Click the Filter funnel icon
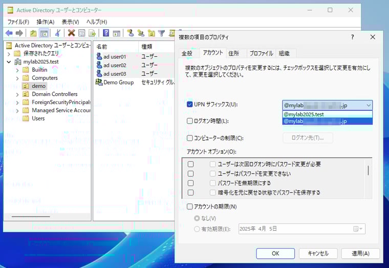The image size is (389, 268). point(162,33)
